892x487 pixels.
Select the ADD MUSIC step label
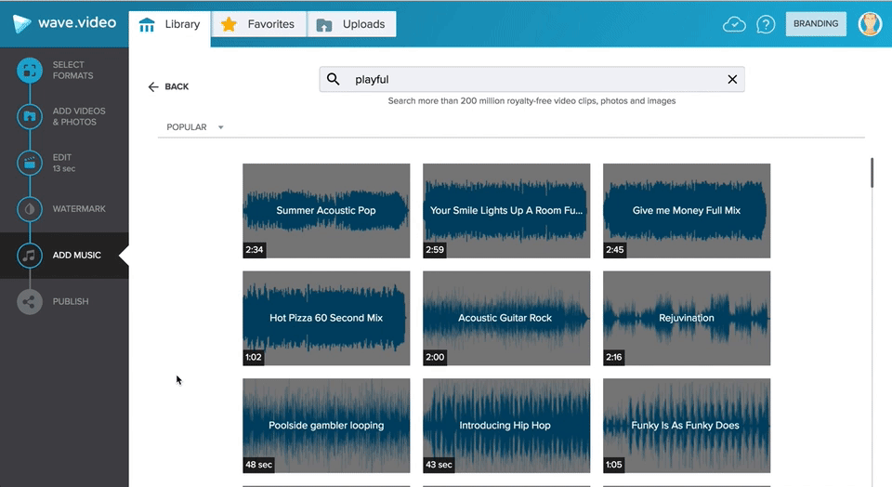pos(77,255)
